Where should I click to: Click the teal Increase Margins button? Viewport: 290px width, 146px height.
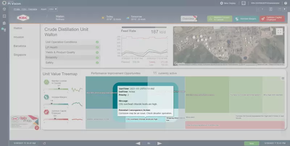point(246,19)
